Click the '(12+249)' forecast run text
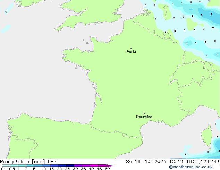Screen dimensions: 220x170 (209, 162)
